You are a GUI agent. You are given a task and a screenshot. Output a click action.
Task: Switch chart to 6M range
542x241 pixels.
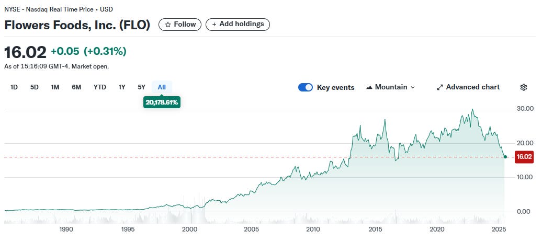[x=76, y=87]
